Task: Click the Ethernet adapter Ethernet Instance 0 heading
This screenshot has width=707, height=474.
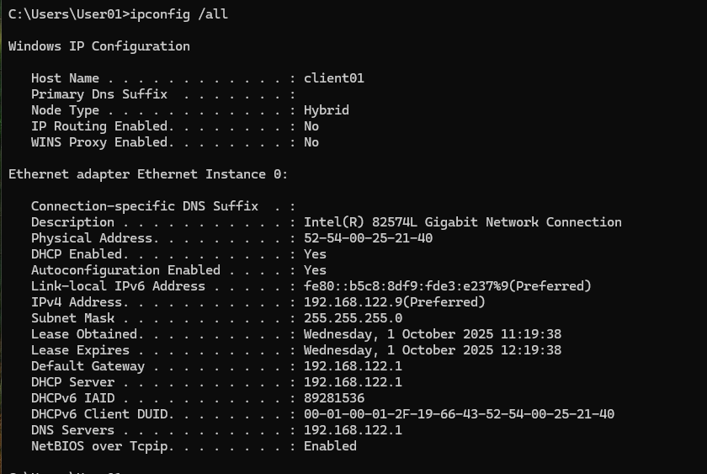Action: point(148,174)
